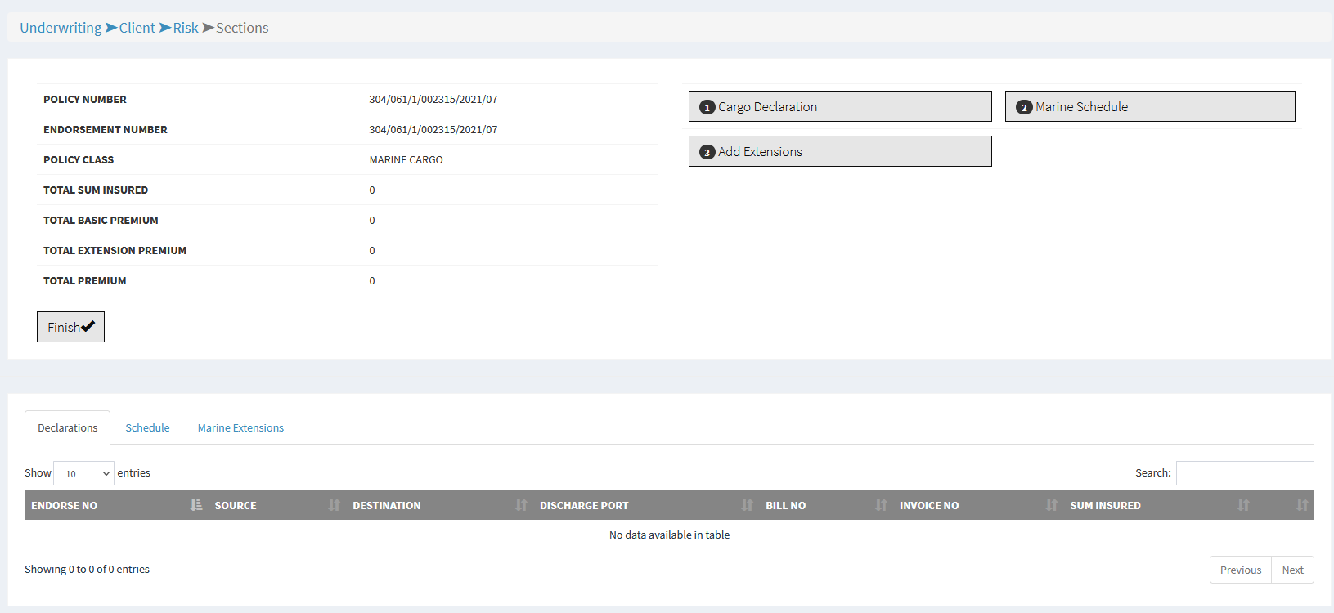
Task: Open the show entries count dropdown
Action: [x=83, y=473]
